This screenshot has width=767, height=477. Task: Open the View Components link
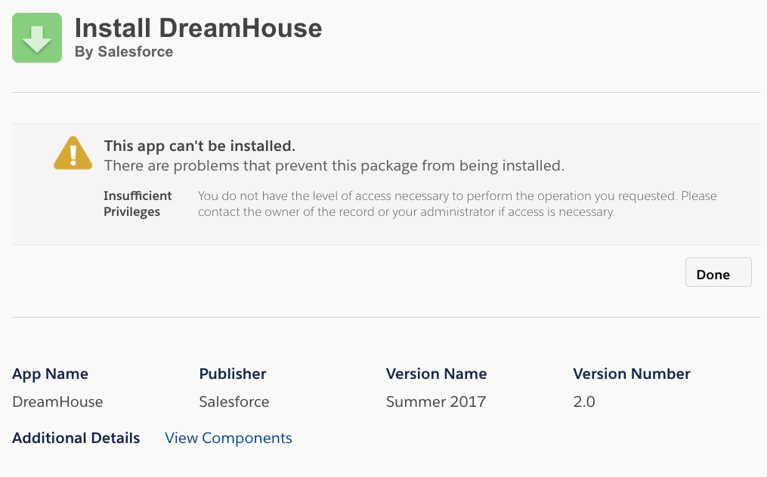pyautogui.click(x=228, y=438)
